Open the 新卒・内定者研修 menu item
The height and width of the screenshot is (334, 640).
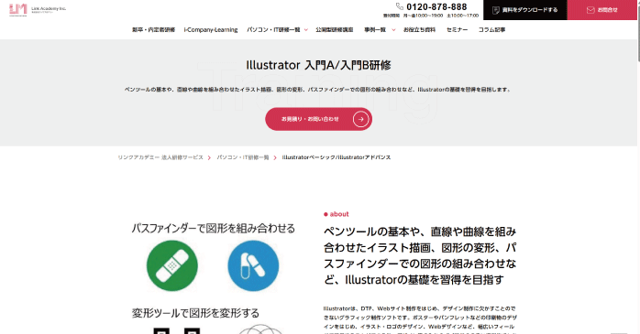[153, 29]
